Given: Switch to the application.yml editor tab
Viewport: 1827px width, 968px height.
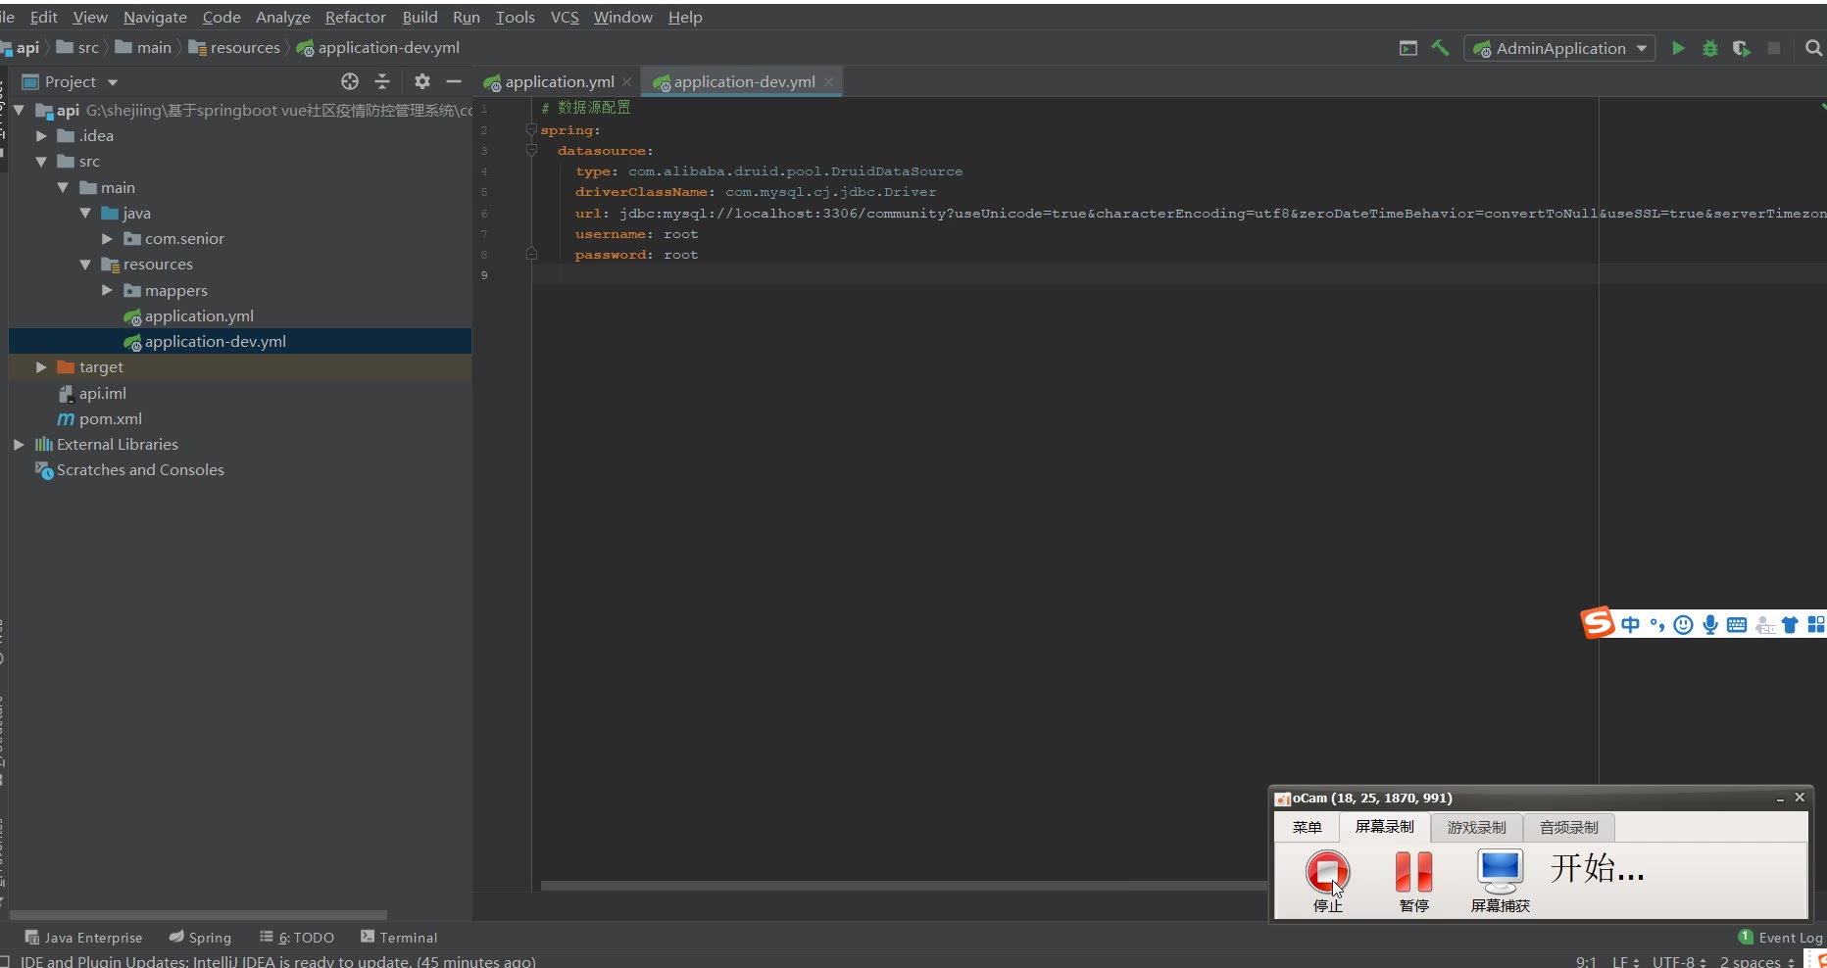Looking at the screenshot, I should coord(559,82).
